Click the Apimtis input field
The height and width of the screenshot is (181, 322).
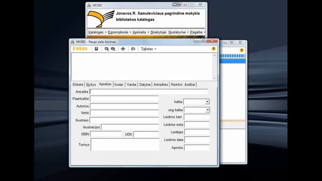point(197,147)
